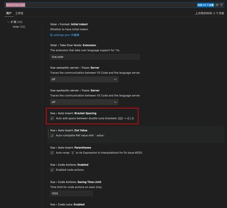Select Code Lens: Enabled setting title

click(67, 204)
